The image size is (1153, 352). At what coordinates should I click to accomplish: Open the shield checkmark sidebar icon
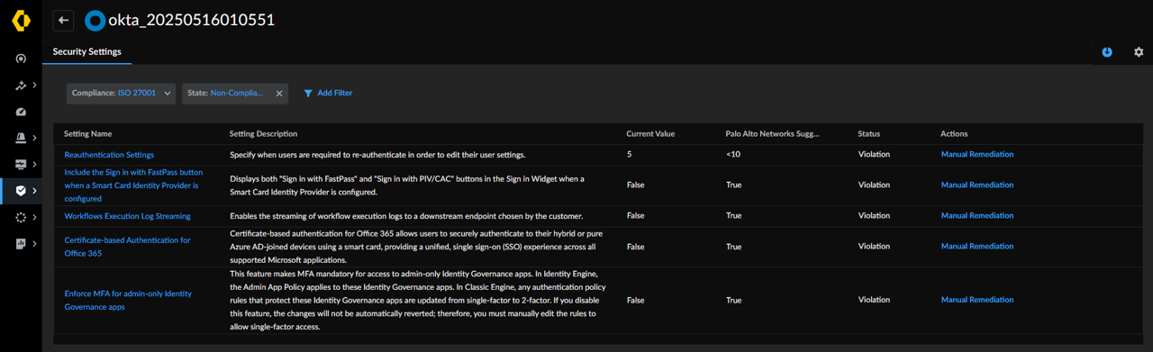[x=21, y=191]
